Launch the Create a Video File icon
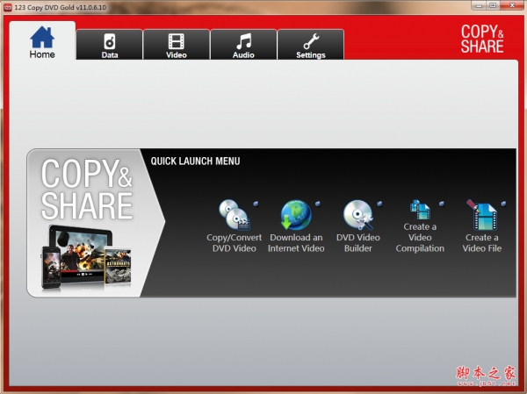The image size is (527, 394). (x=481, y=215)
